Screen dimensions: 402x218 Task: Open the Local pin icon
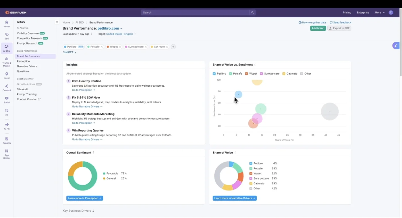7,74
